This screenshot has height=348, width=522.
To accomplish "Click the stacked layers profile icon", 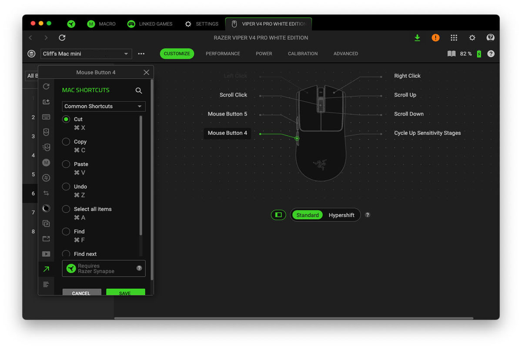I will point(31,54).
